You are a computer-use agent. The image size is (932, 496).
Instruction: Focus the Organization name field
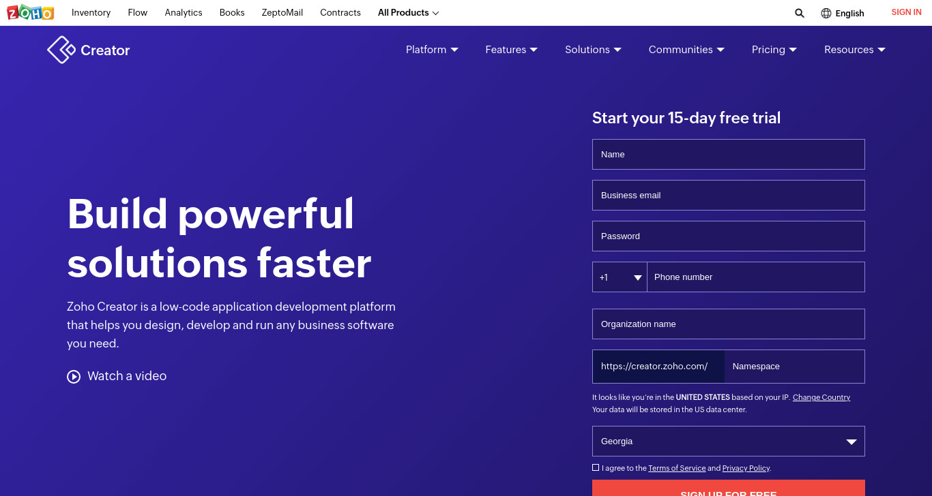729,324
